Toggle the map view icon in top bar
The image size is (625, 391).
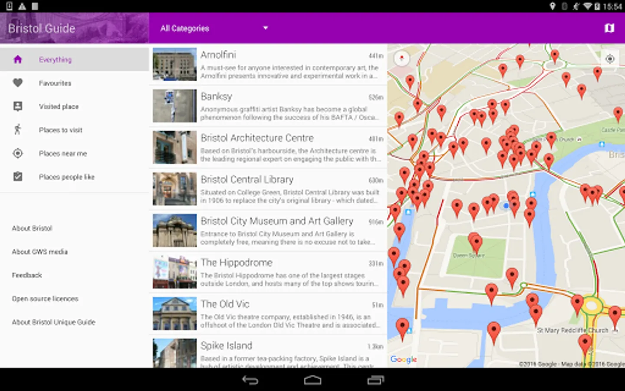(609, 28)
